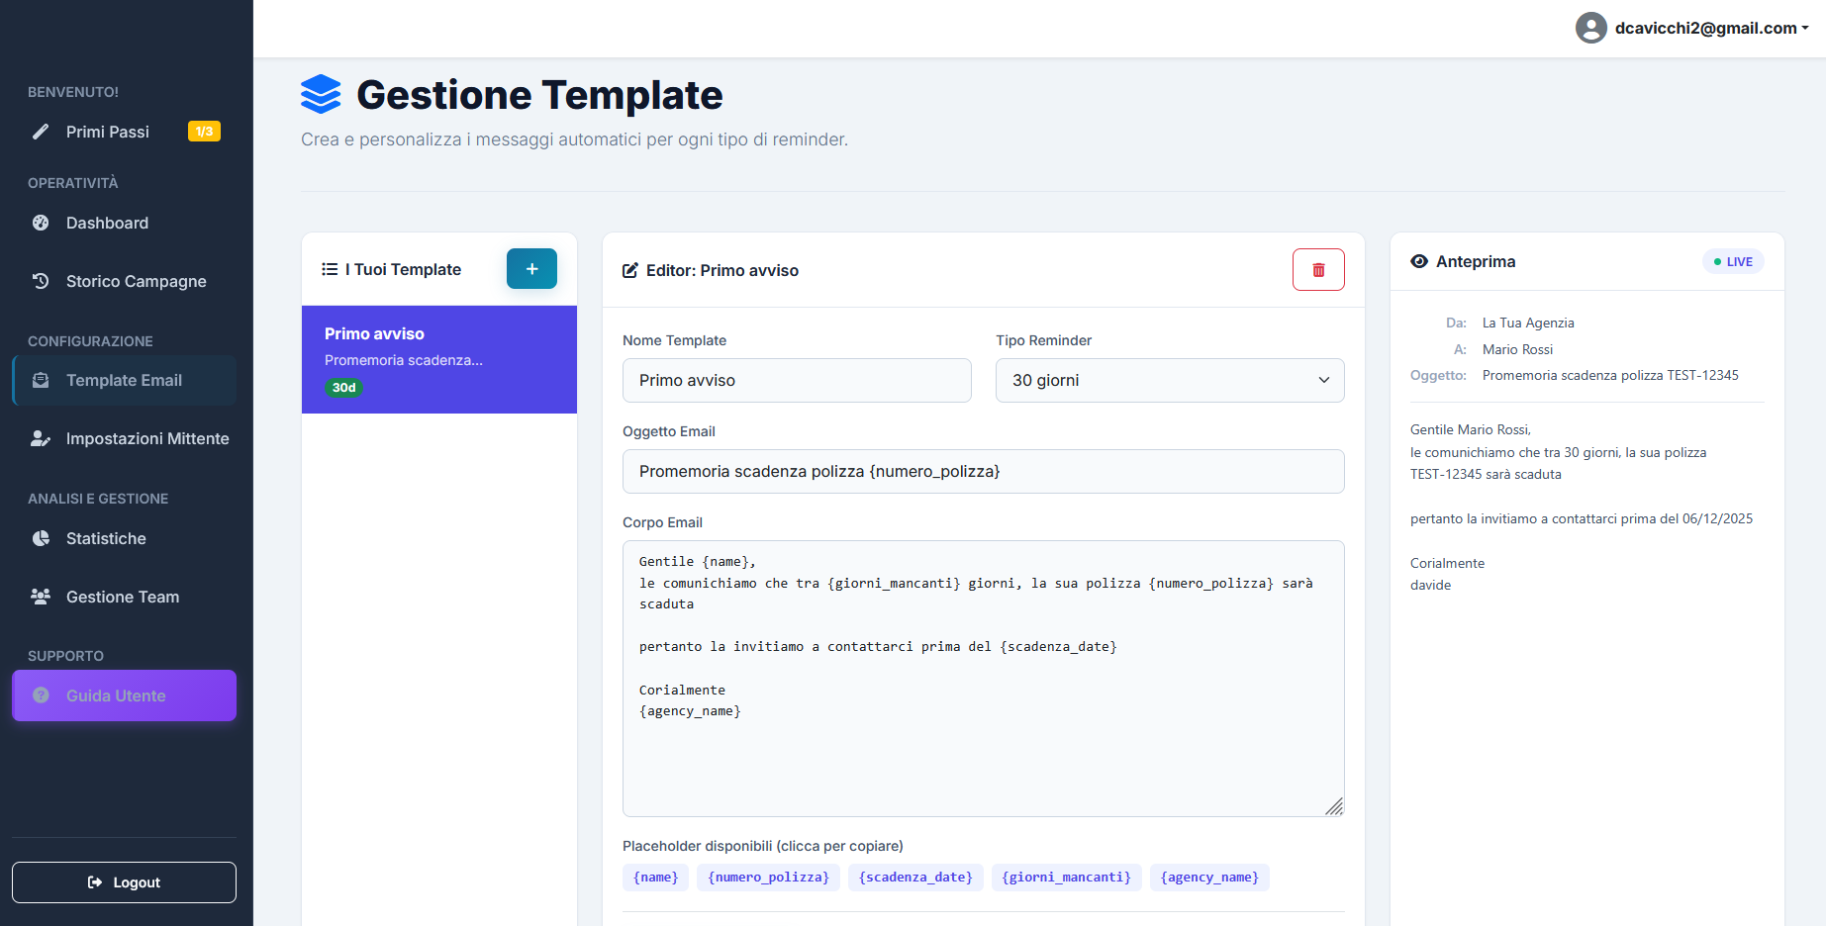Viewport: 1826px width, 926px height.
Task: Open Guida Utente from the sidebar
Action: tap(124, 695)
